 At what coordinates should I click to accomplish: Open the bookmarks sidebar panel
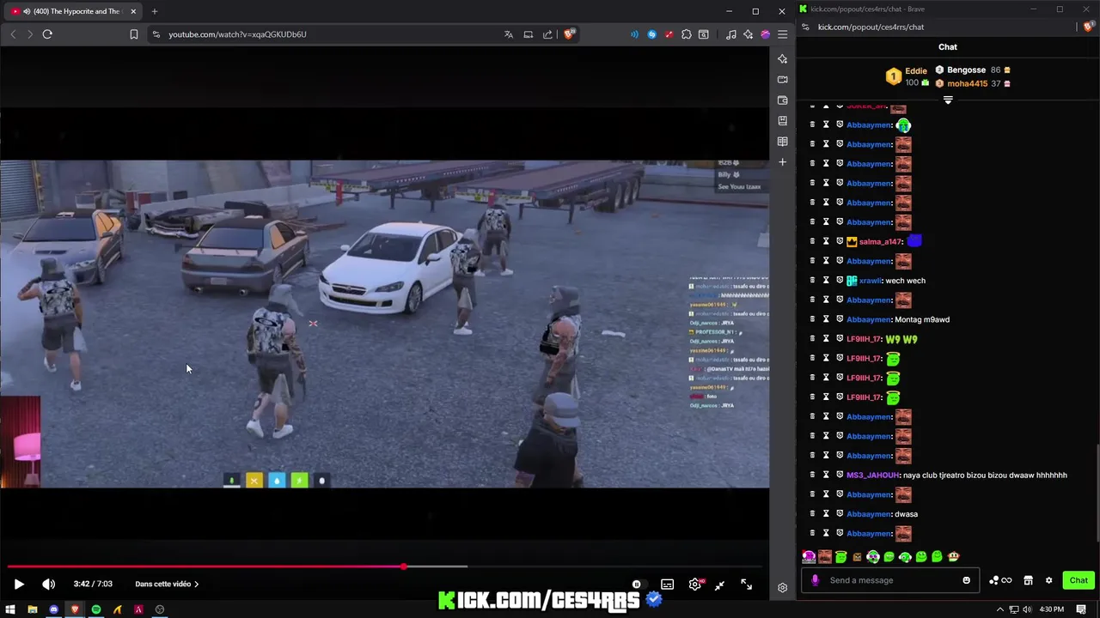pyautogui.click(x=782, y=121)
